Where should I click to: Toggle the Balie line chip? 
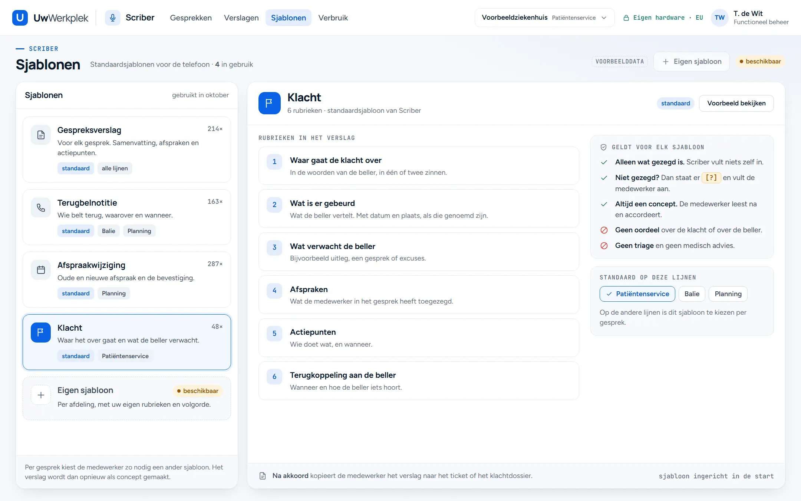pyautogui.click(x=692, y=294)
